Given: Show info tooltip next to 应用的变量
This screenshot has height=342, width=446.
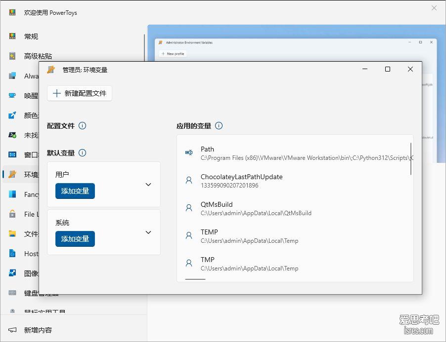Looking at the screenshot, I should pos(219,126).
